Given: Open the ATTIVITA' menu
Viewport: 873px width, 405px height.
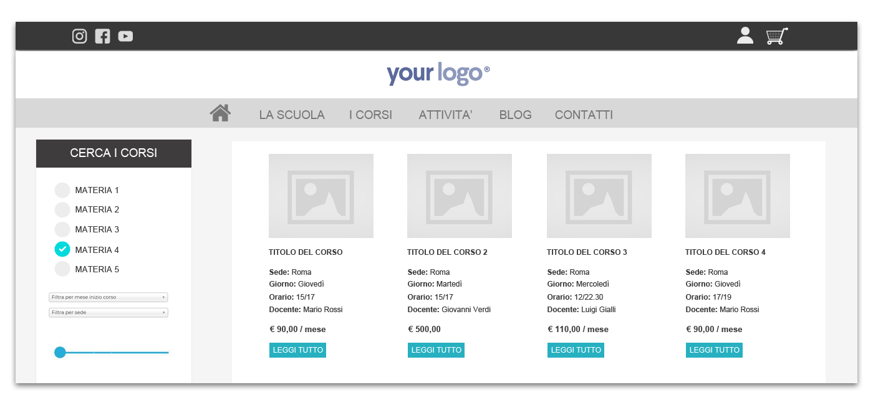Looking at the screenshot, I should [446, 115].
